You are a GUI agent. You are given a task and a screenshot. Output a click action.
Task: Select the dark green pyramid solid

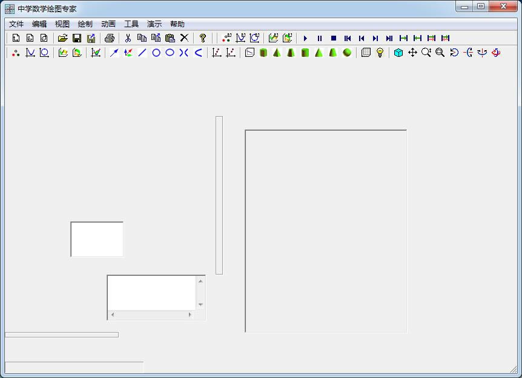tap(277, 53)
